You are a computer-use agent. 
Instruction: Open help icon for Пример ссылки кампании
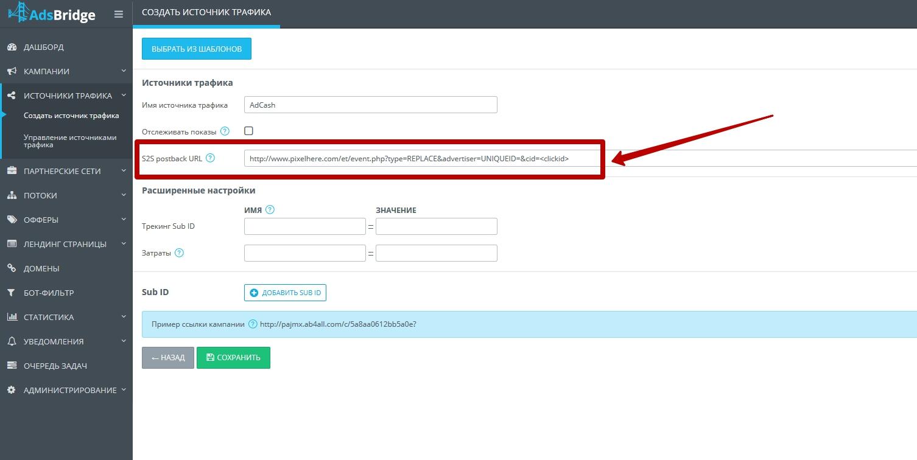tap(253, 324)
